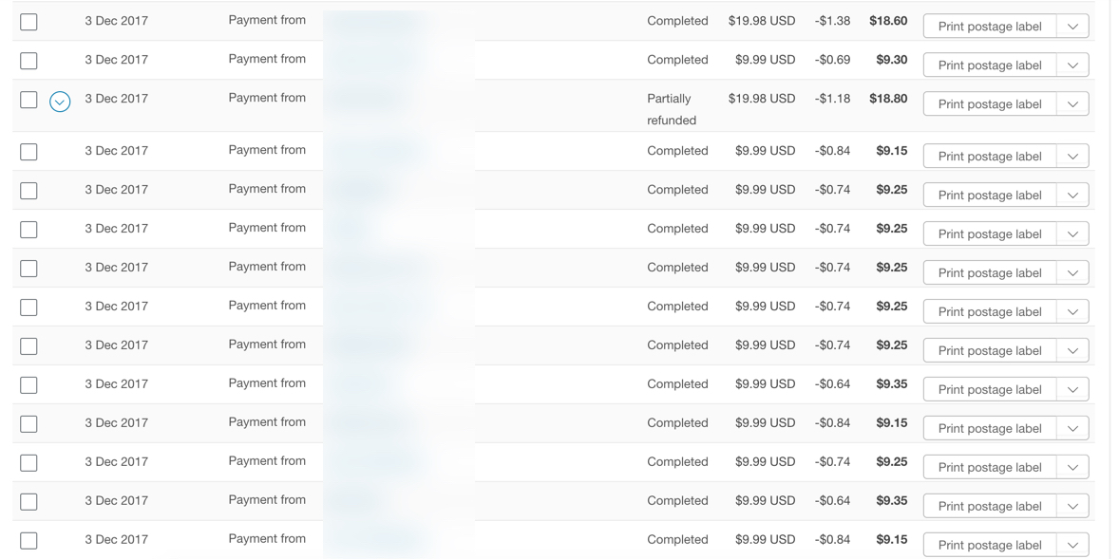Expand details of the Partially refunded transaction
This screenshot has height=559, width=1119.
click(x=60, y=102)
